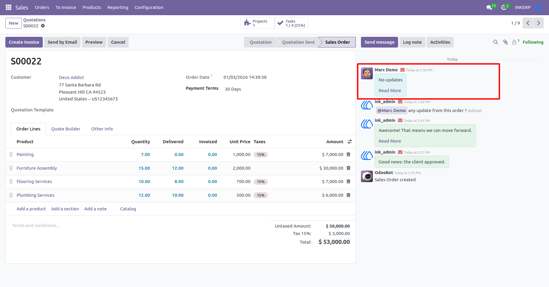Delete the Painting order line
Viewport: 549px width, 287px height.
tap(348, 154)
